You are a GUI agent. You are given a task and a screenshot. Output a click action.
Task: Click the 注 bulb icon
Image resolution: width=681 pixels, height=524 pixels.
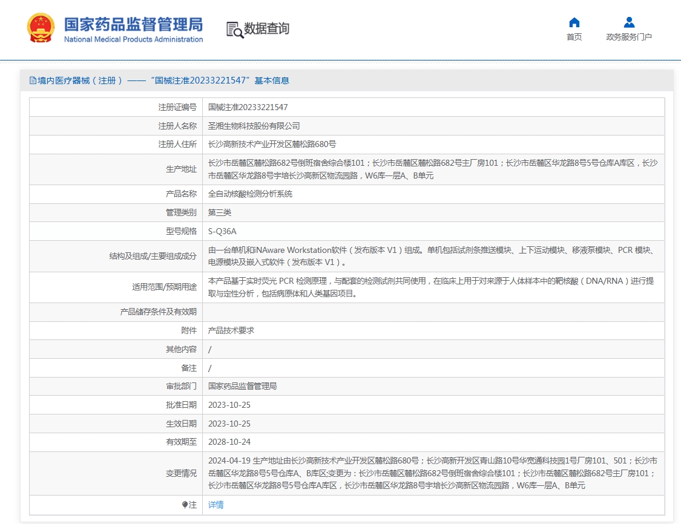coord(185,505)
